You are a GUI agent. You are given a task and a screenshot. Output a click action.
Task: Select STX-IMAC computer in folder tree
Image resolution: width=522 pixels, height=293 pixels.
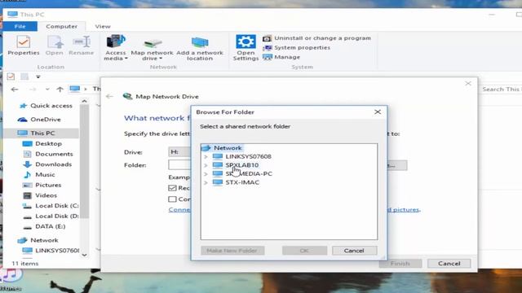tap(242, 182)
